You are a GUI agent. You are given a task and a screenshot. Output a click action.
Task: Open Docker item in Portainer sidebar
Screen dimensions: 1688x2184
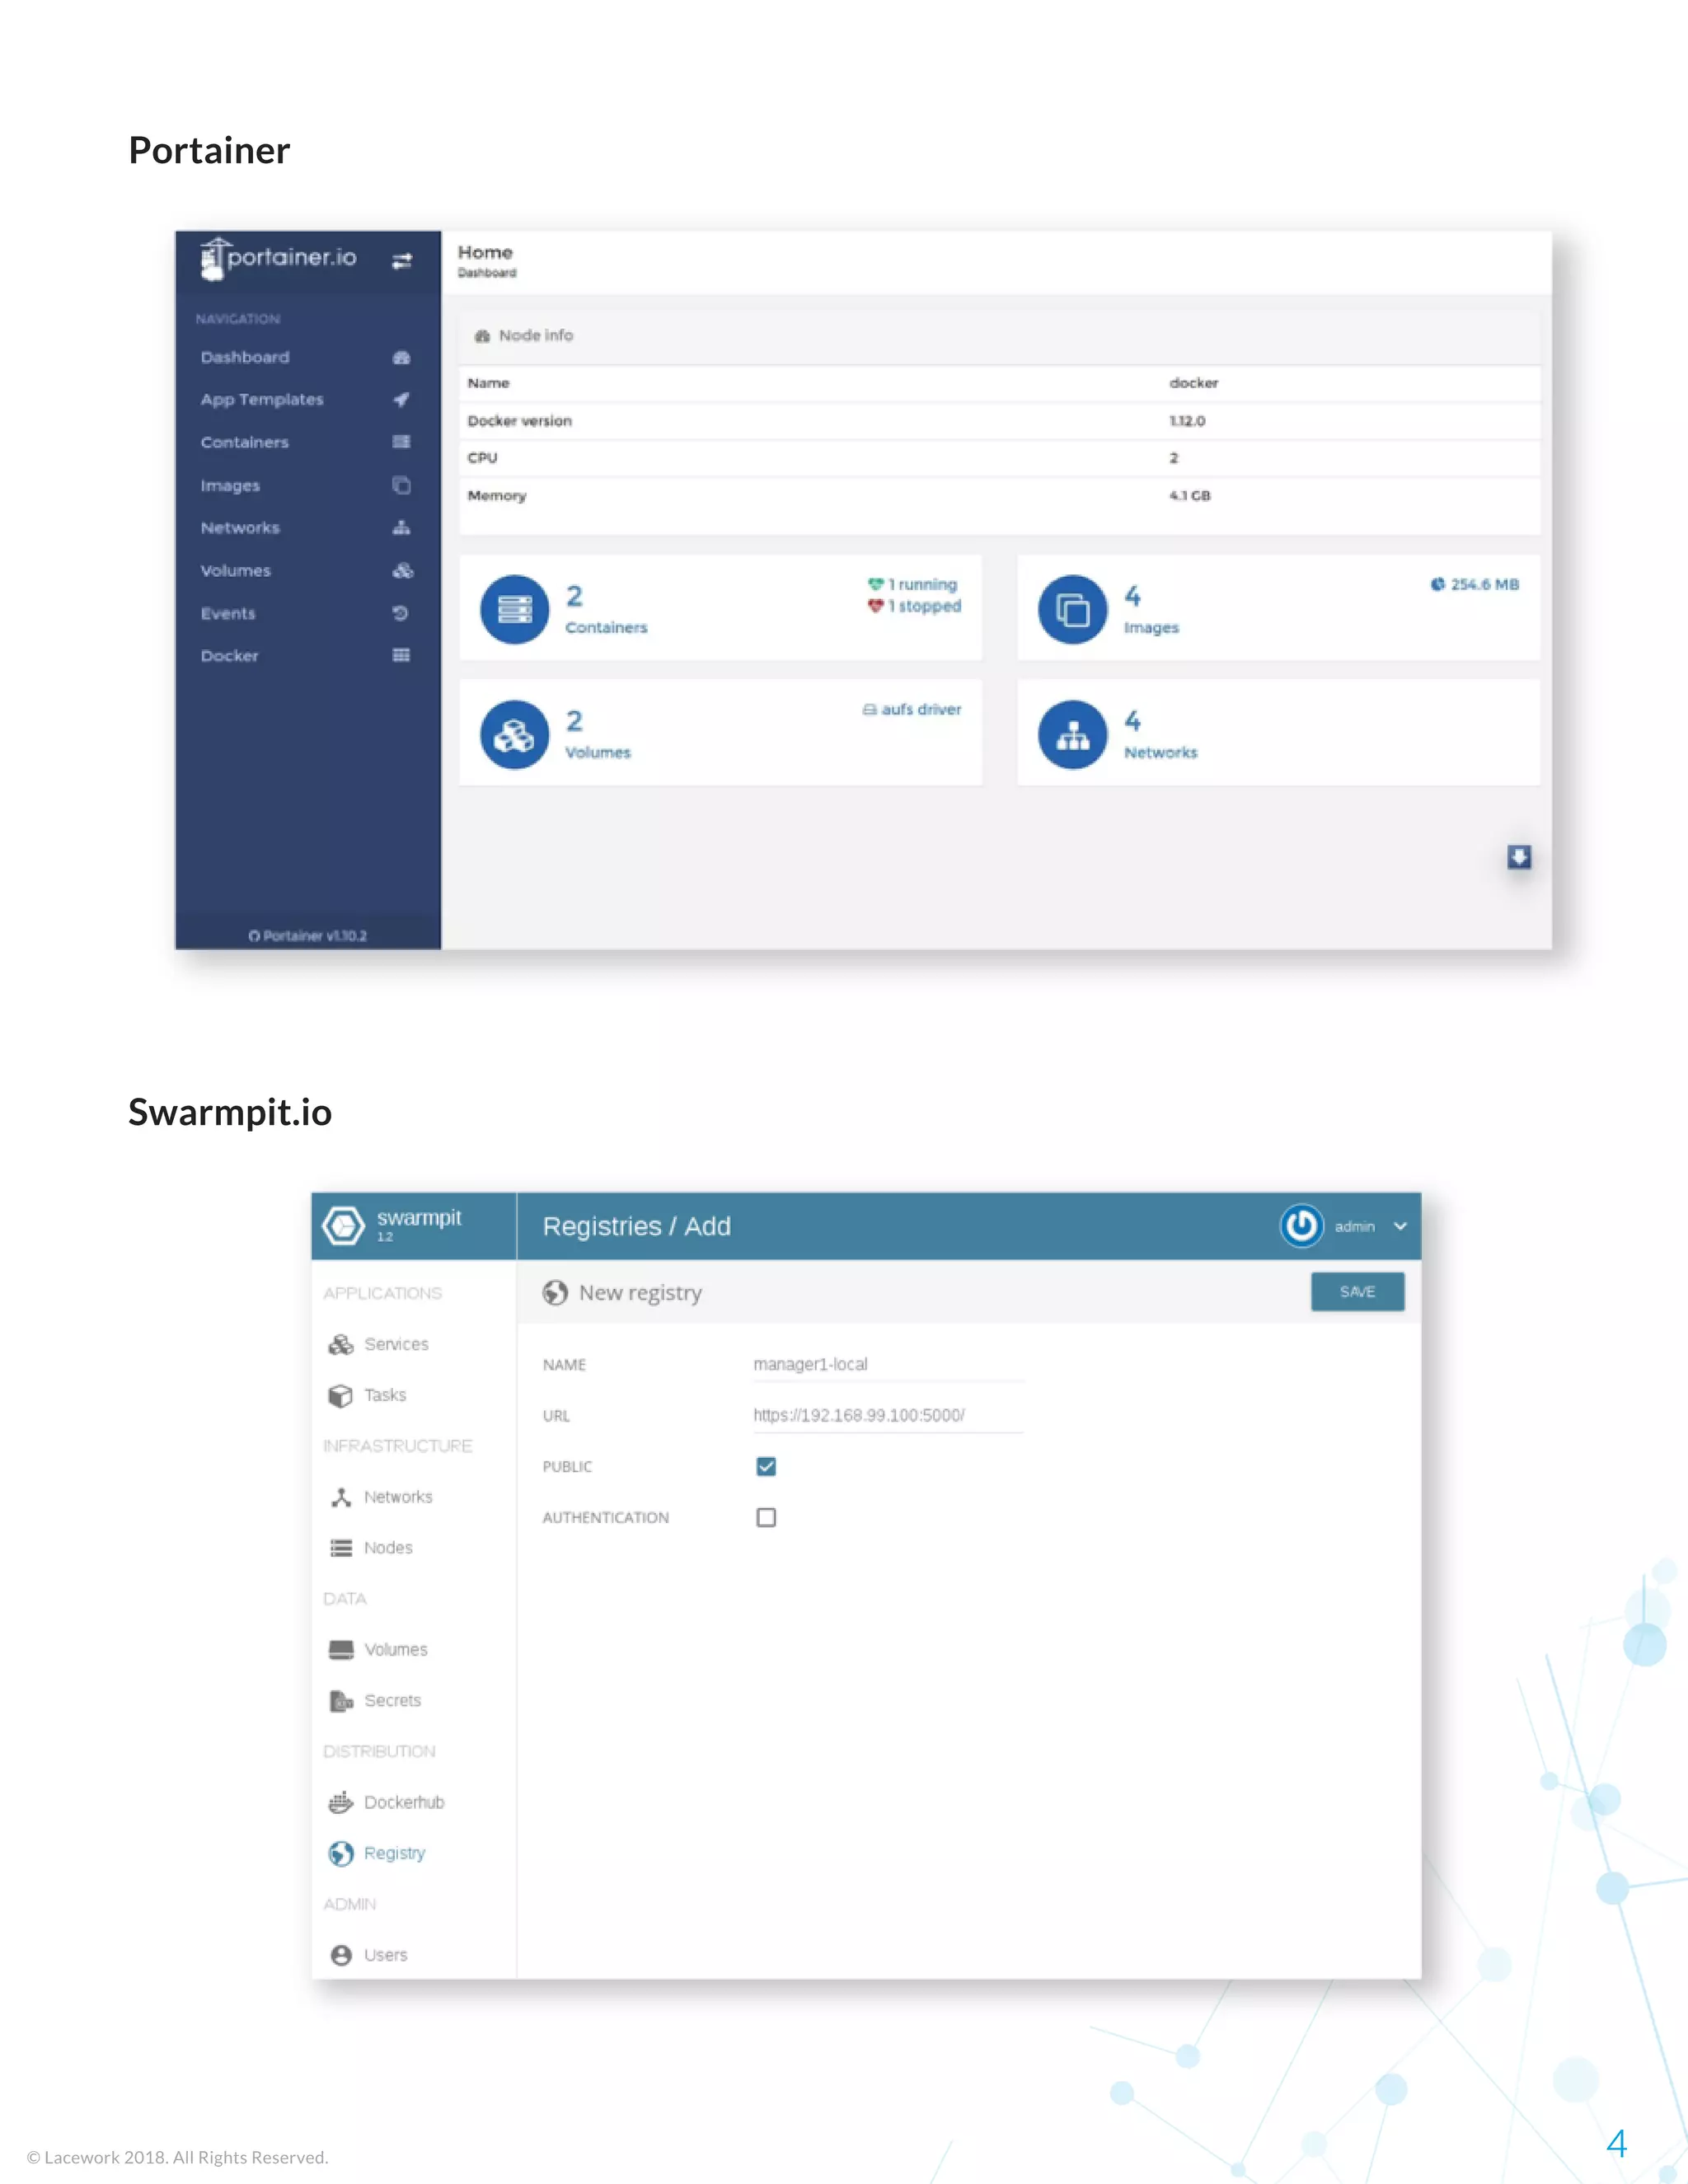pos(230,656)
